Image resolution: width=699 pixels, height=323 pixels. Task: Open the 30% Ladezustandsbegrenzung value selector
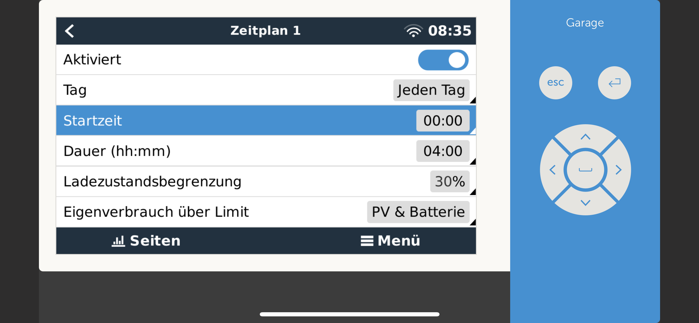coord(450,181)
